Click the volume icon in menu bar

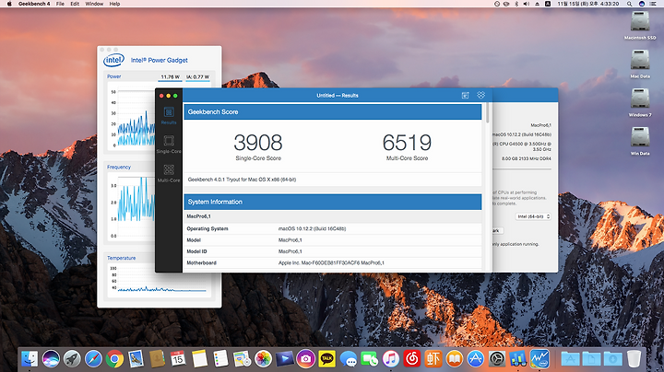click(527, 4)
